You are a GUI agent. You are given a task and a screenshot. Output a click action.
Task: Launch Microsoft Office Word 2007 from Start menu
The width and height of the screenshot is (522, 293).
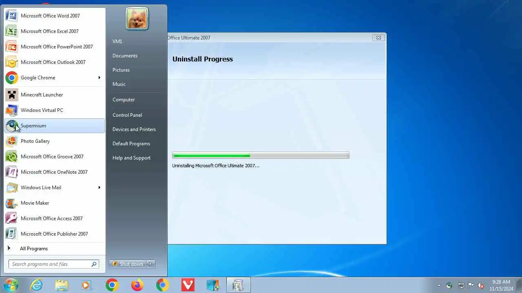pyautogui.click(x=54, y=16)
